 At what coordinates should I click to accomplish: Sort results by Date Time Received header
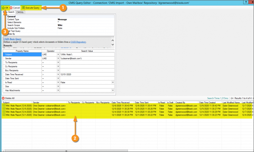(123, 103)
